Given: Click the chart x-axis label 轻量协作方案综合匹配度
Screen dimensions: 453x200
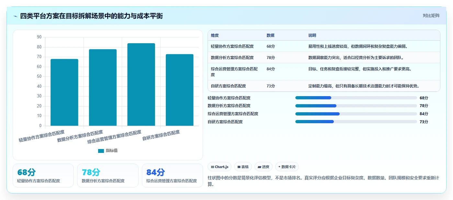Looking at the screenshot, I should (42, 136).
